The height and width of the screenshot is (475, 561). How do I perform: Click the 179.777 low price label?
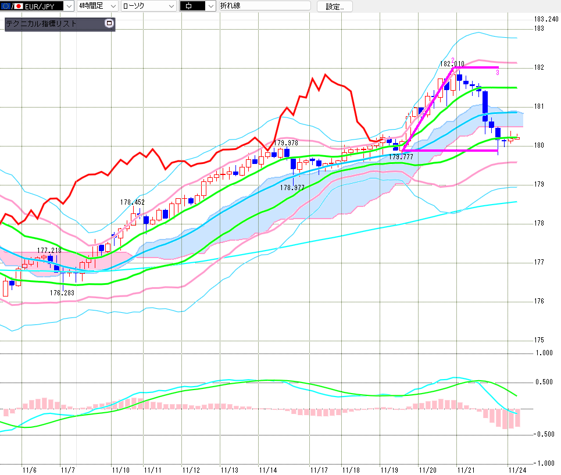tap(401, 157)
